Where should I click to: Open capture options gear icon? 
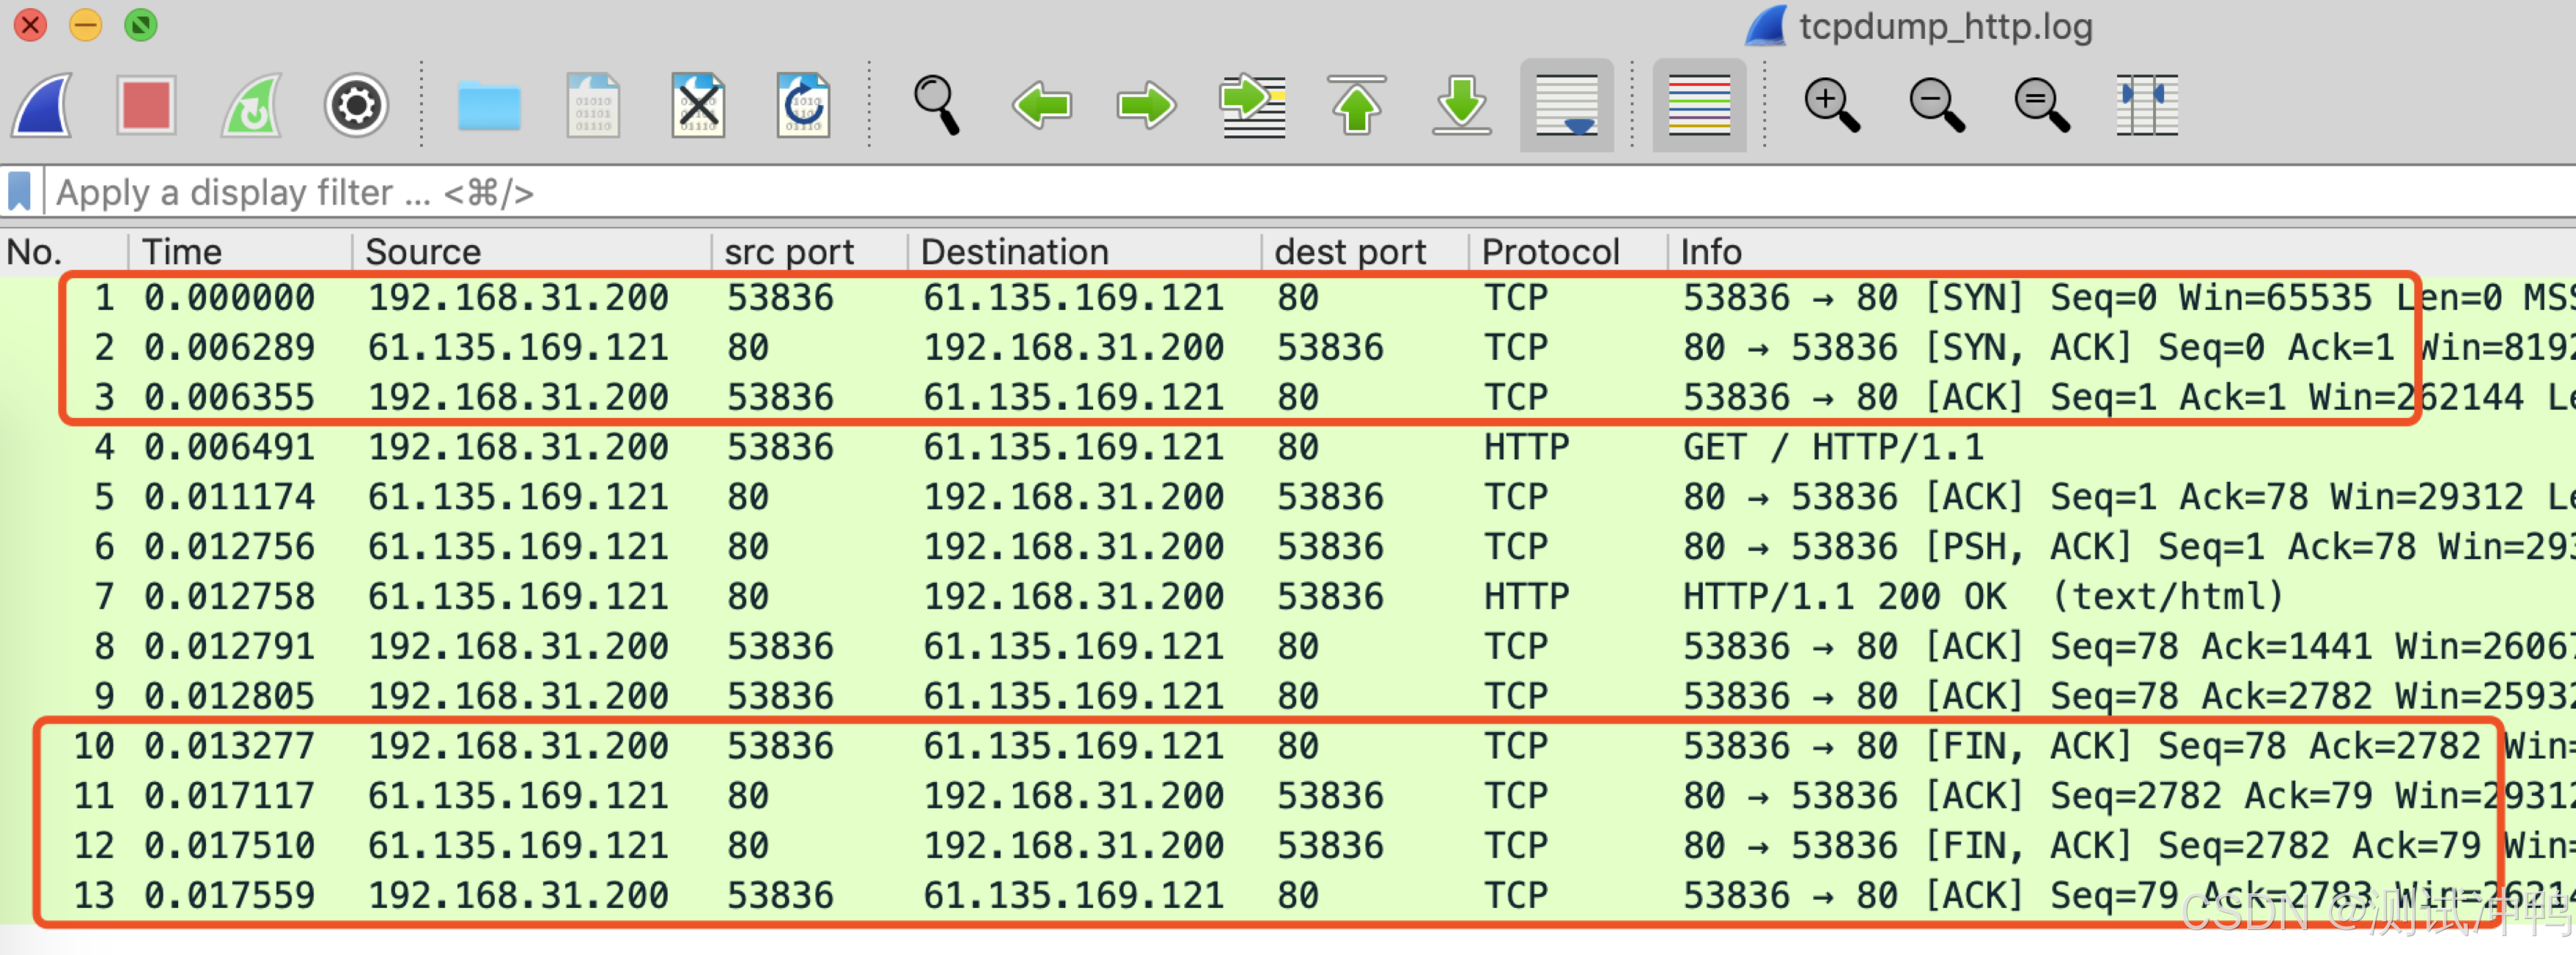click(x=356, y=105)
